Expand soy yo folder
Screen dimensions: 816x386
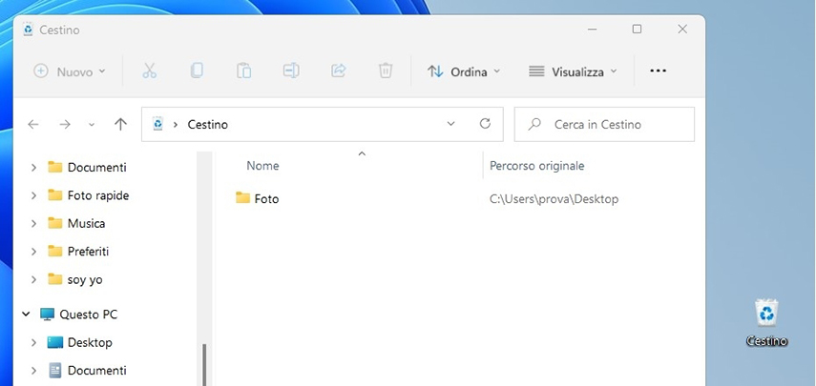click(x=33, y=279)
